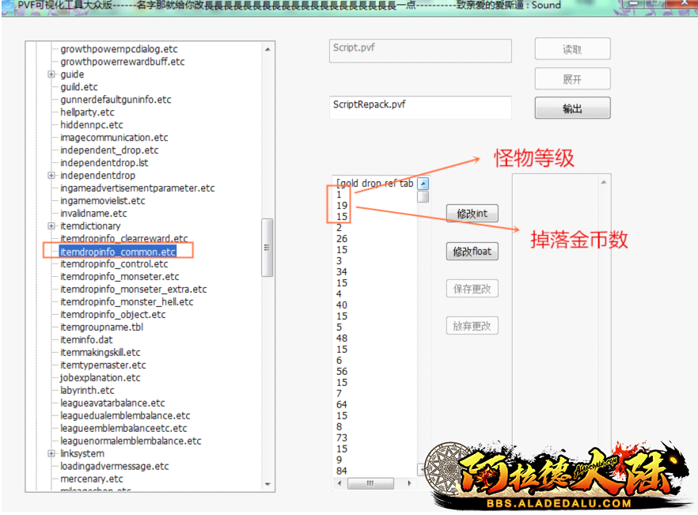Viewport: 698px width, 515px height.
Task: Click the ScriptRepack.pvf output field
Action: pos(419,106)
